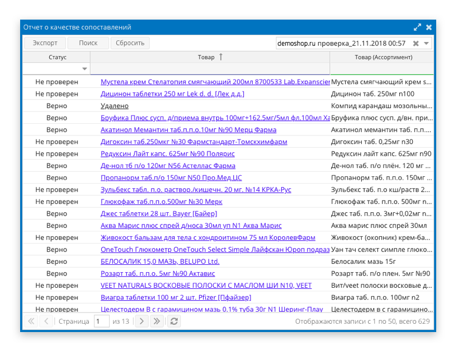The image size is (458, 355).
Task: Close the report window with X icon
Action: 429,27
